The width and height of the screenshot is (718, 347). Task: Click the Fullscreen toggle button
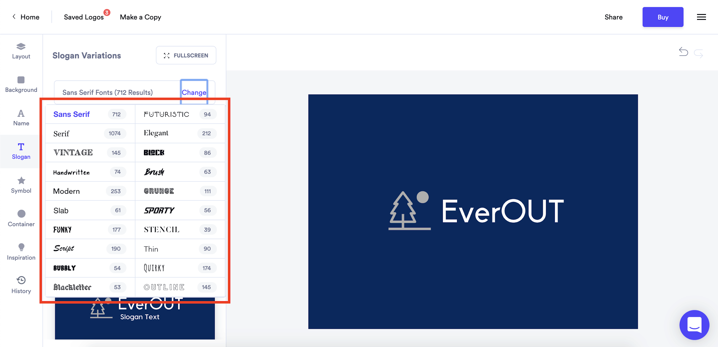coord(186,55)
